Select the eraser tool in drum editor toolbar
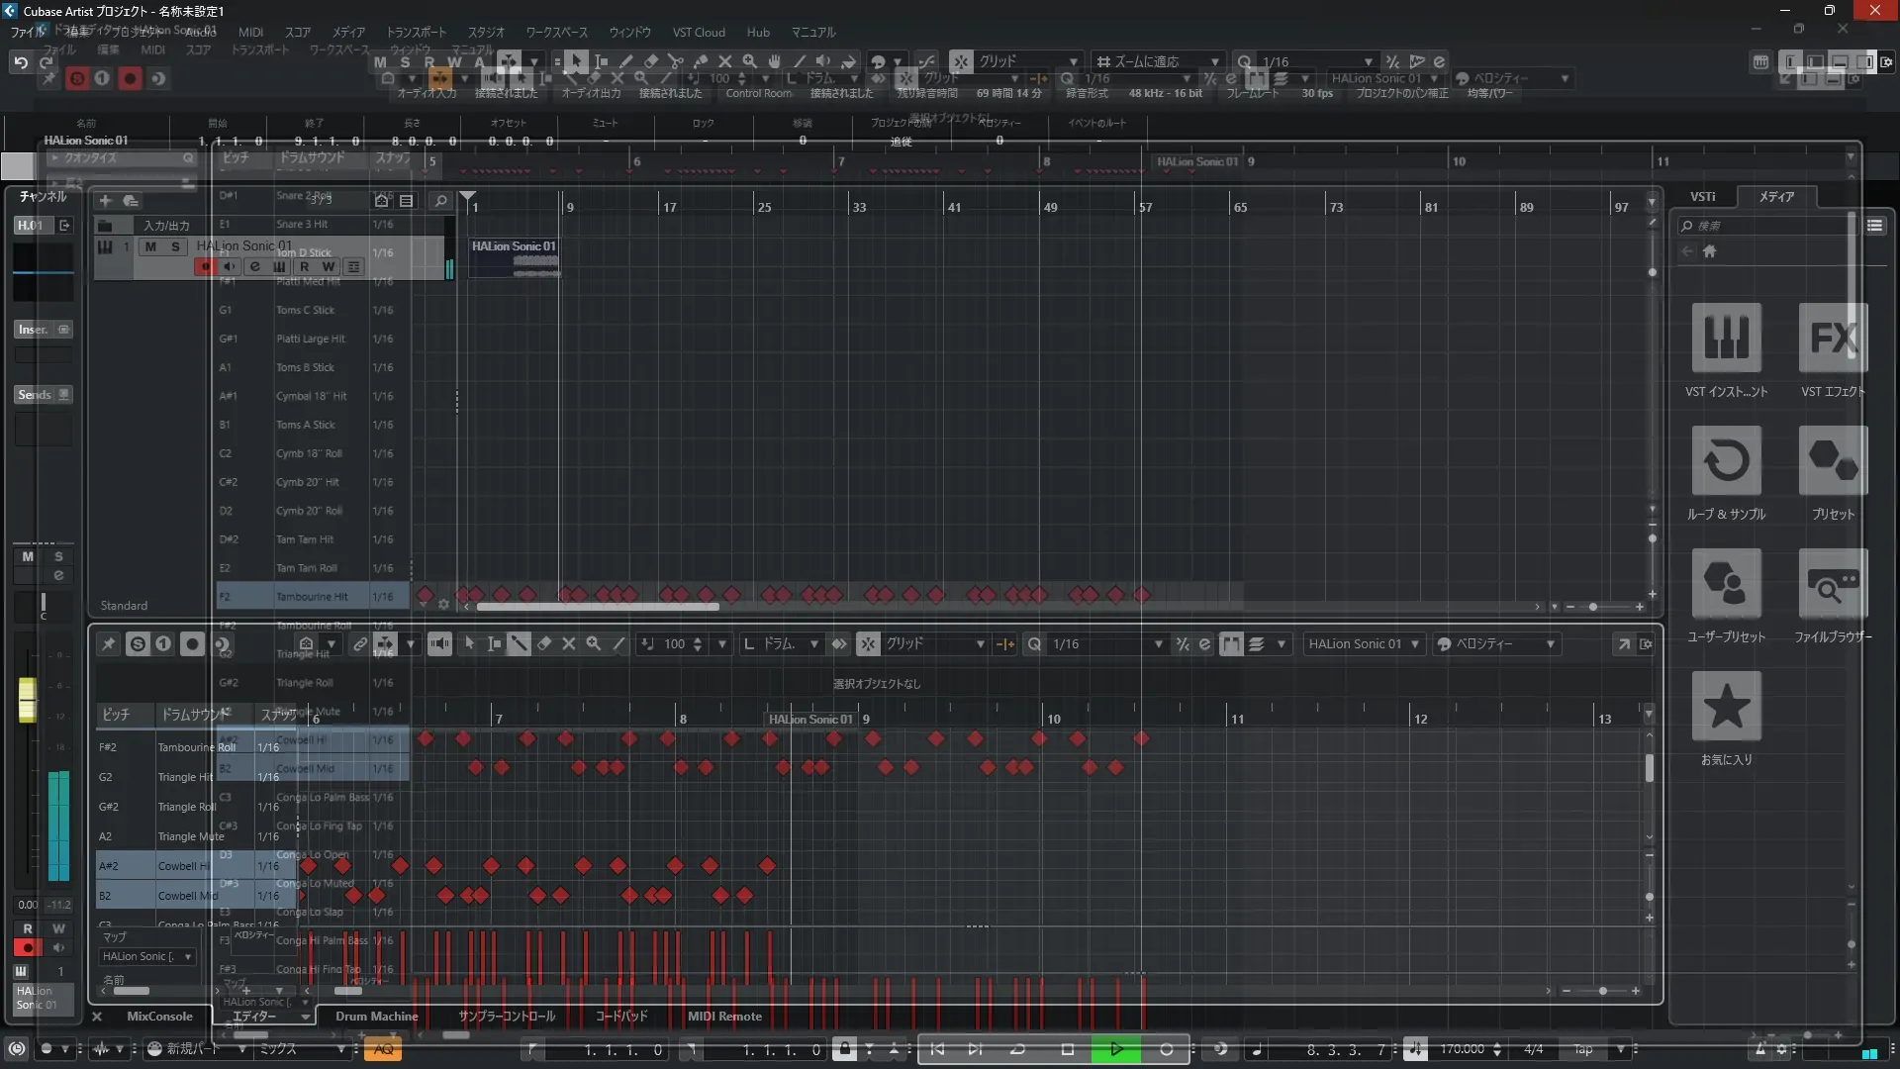This screenshot has height=1069, width=1900. (x=544, y=644)
